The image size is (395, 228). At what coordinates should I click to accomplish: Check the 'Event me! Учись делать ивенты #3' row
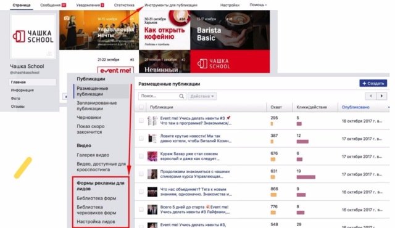141,121
